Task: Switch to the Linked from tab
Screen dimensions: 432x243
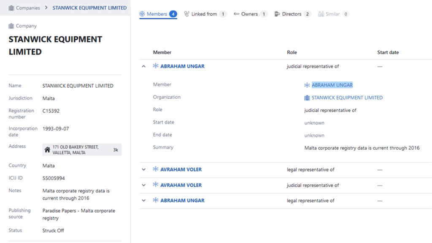Action: [x=205, y=14]
